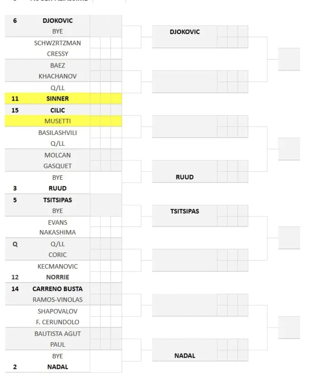Click the SHAPOVALOV player cell
Image resolution: width=320 pixels, height=384 pixels.
57,311
